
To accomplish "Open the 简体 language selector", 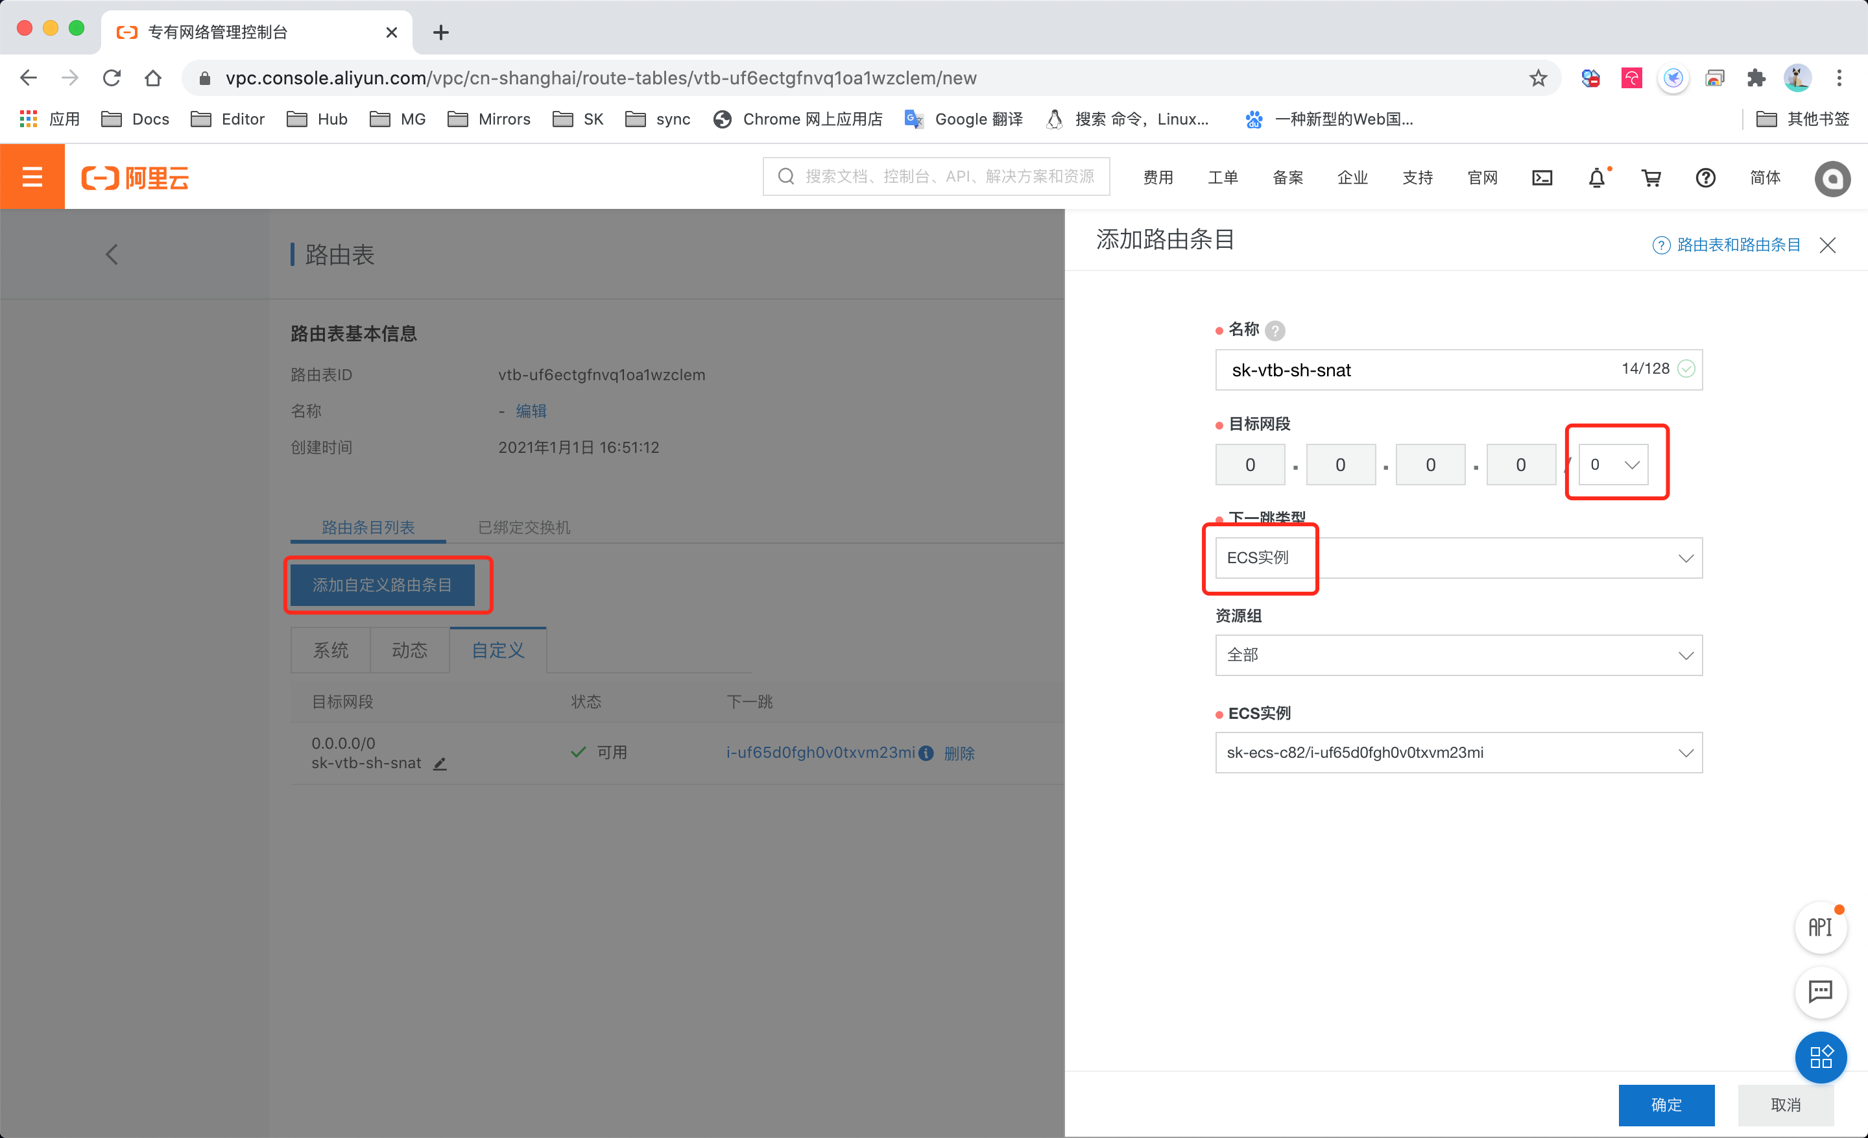I will click(1765, 177).
